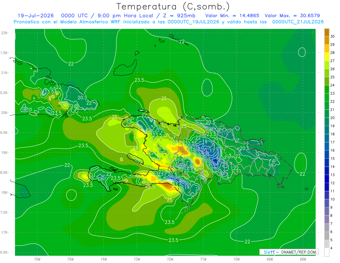Click the legend value "30"
Viewport: 340px width, 263px height.
[x=333, y=36]
